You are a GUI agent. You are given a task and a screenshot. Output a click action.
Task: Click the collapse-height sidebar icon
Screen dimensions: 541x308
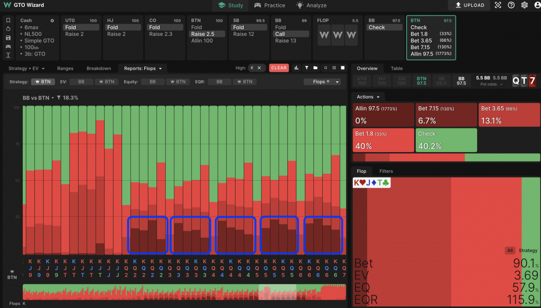coord(8,55)
